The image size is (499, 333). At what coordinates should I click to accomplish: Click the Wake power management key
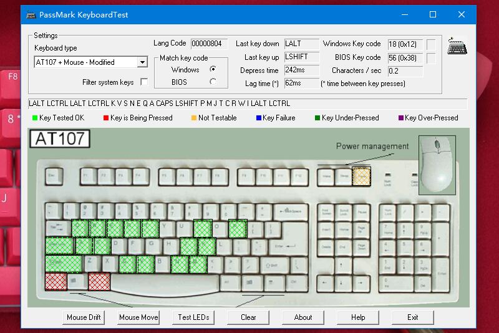(x=326, y=176)
